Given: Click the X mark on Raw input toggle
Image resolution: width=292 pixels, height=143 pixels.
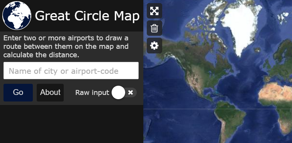Looking at the screenshot, I should point(131,92).
